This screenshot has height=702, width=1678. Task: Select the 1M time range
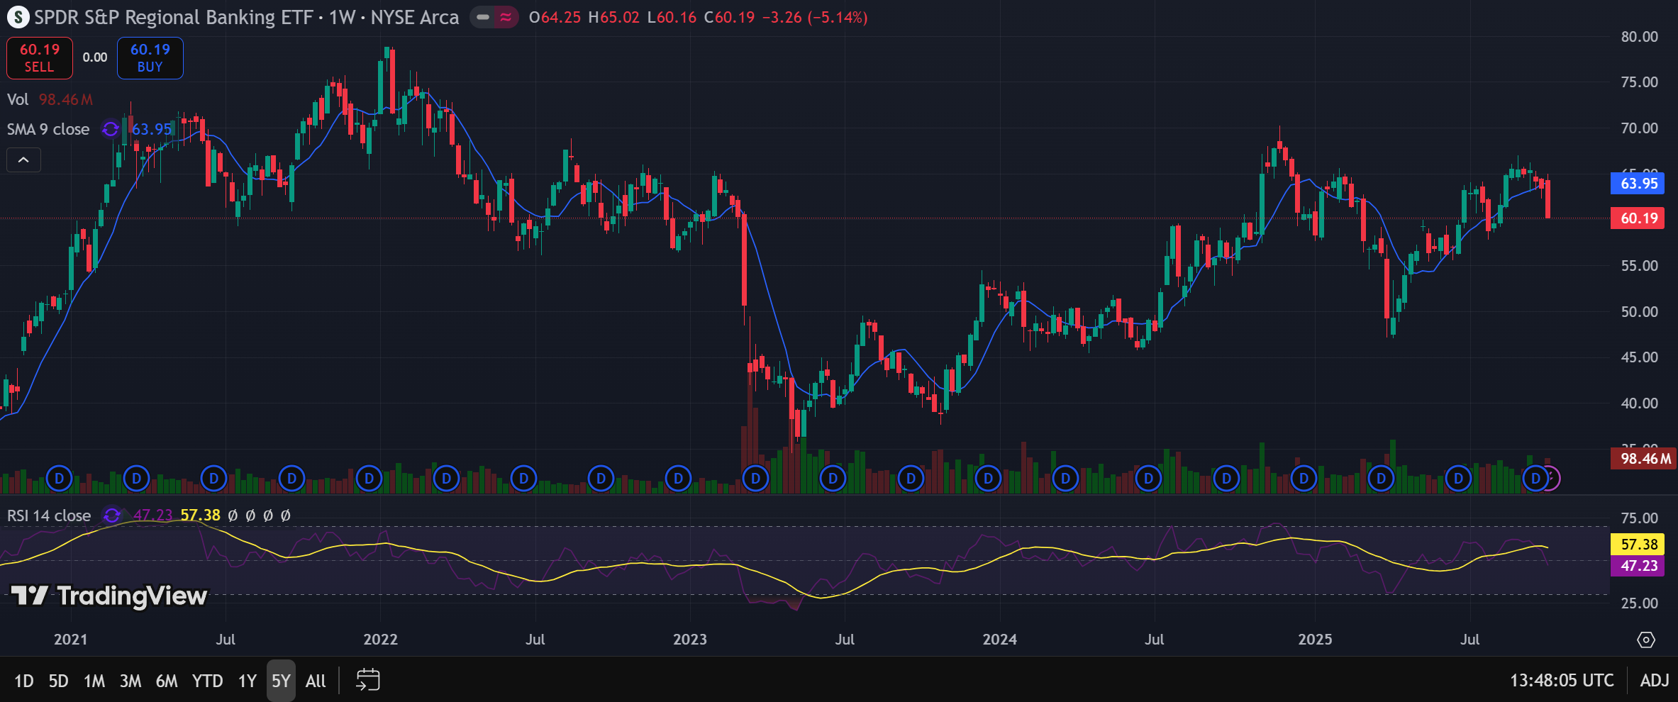click(x=94, y=681)
